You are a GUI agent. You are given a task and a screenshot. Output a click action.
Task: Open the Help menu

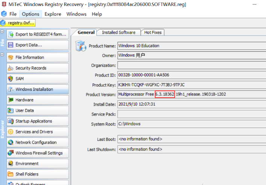coord(97,14)
